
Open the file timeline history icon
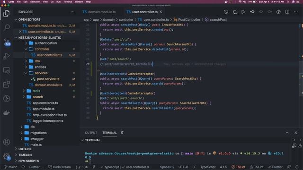point(226,12)
